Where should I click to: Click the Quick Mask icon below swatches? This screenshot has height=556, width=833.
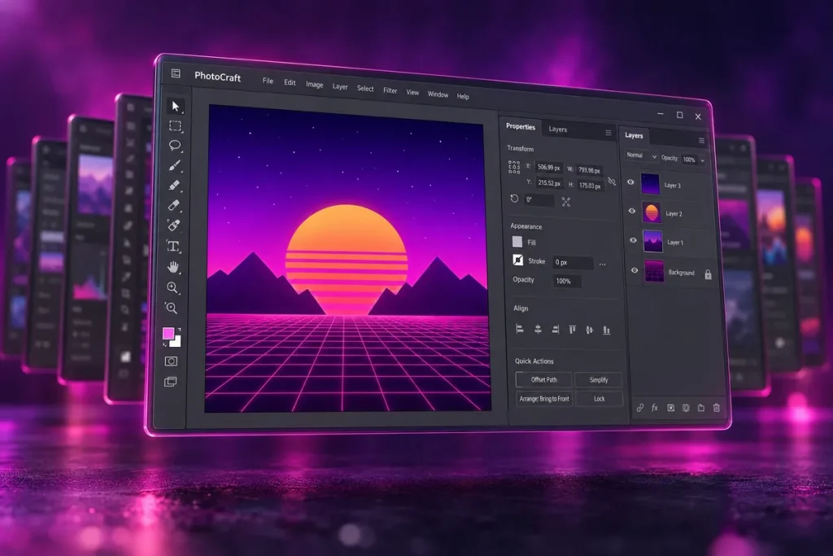click(x=171, y=361)
